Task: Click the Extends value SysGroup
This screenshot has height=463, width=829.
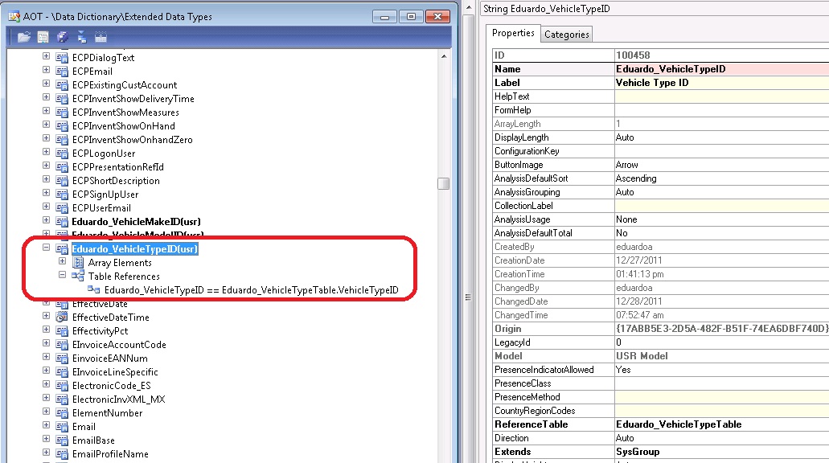Action: [722, 452]
